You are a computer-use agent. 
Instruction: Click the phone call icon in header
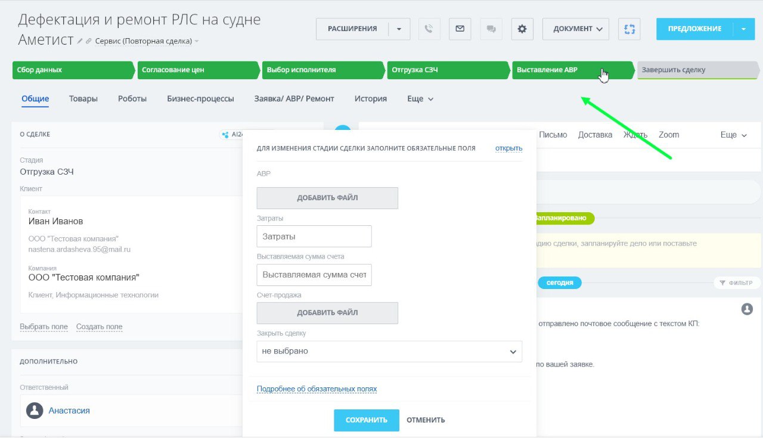coord(429,29)
